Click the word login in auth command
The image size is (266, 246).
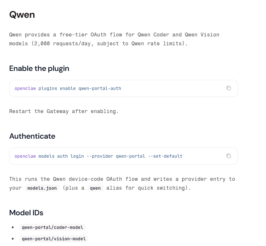point(77,156)
